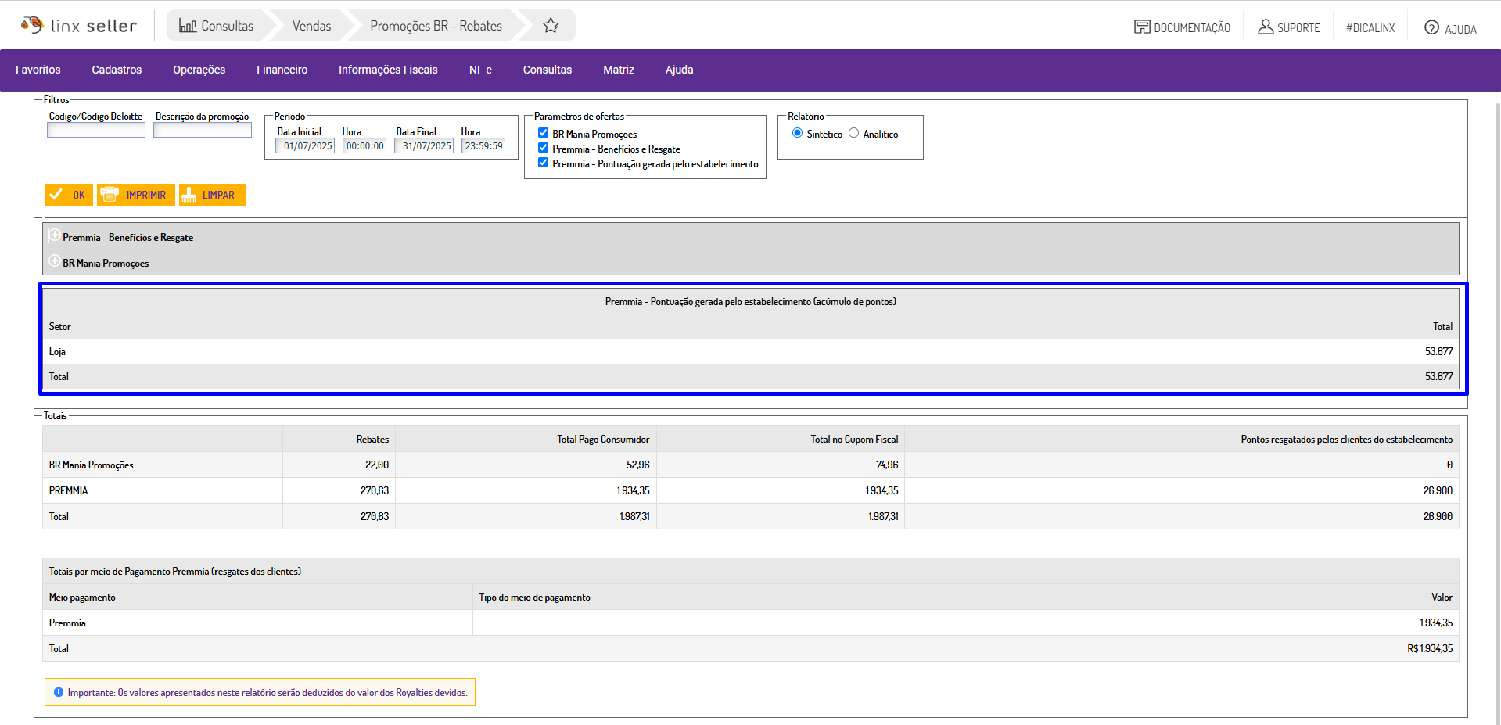Expand the BR Mania Promoções section
This screenshot has width=1501, height=725.
tap(54, 261)
